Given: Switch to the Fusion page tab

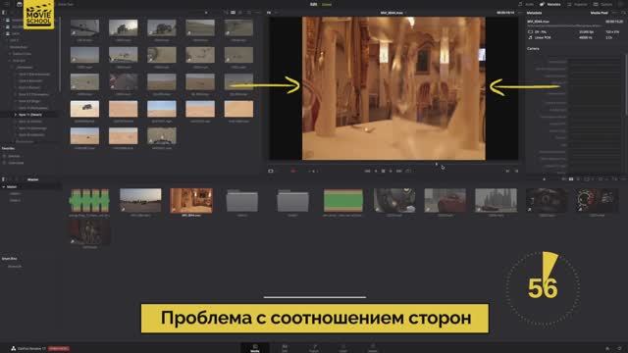Looking at the screenshot, I should coord(314,348).
